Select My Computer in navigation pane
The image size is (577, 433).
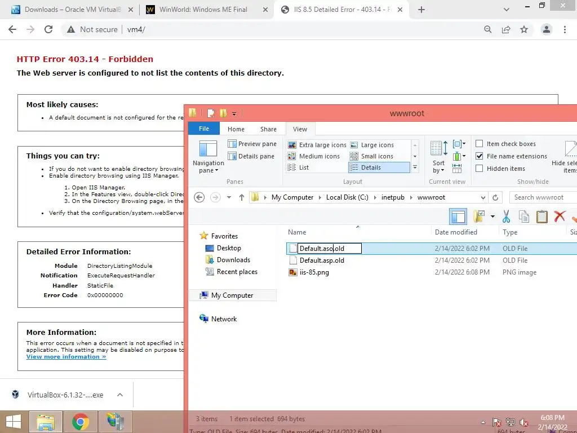pos(232,295)
